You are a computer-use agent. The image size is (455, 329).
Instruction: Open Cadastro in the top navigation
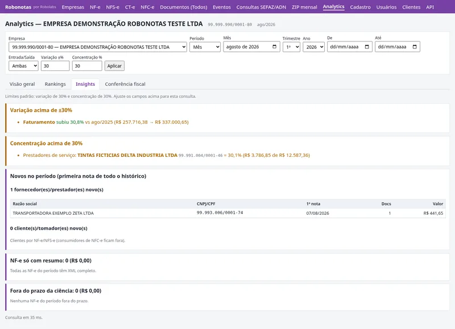[360, 7]
